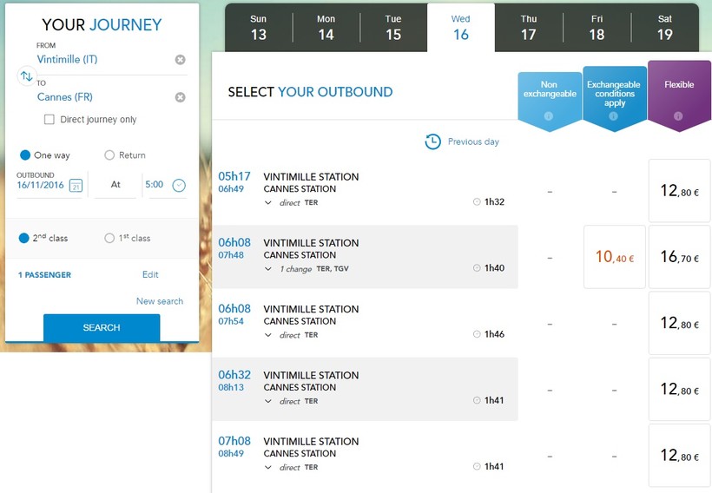Click the swap origin and destination icon
The image size is (712, 493).
coord(26,77)
